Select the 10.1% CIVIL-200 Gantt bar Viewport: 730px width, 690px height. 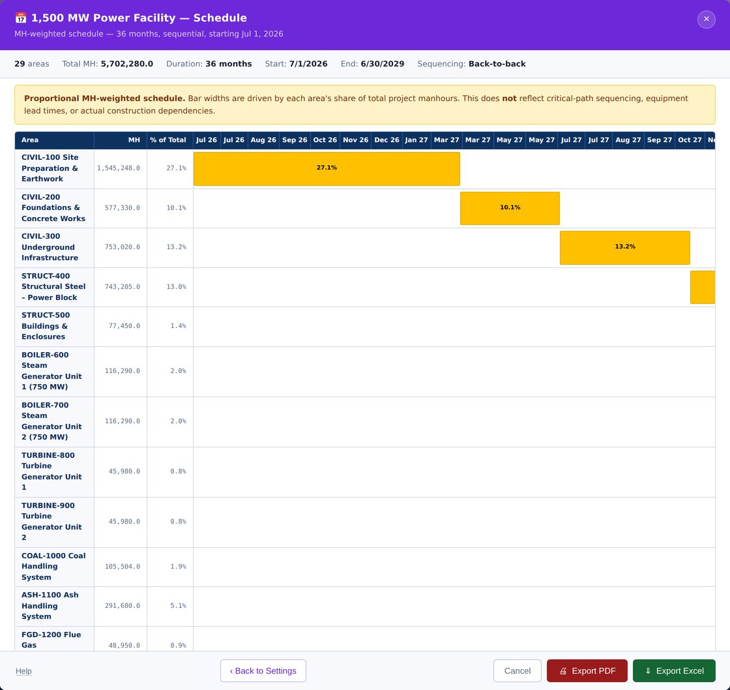[510, 208]
